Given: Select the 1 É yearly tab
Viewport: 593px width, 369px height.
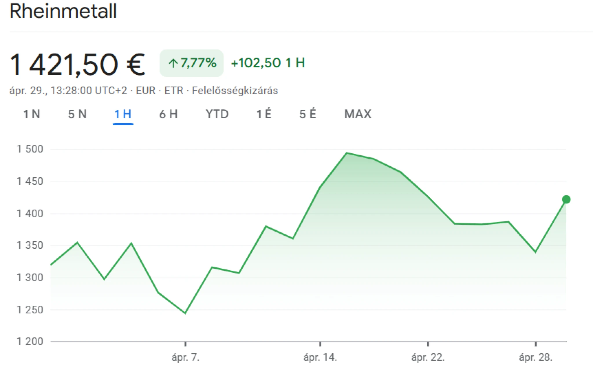Looking at the screenshot, I should [264, 114].
